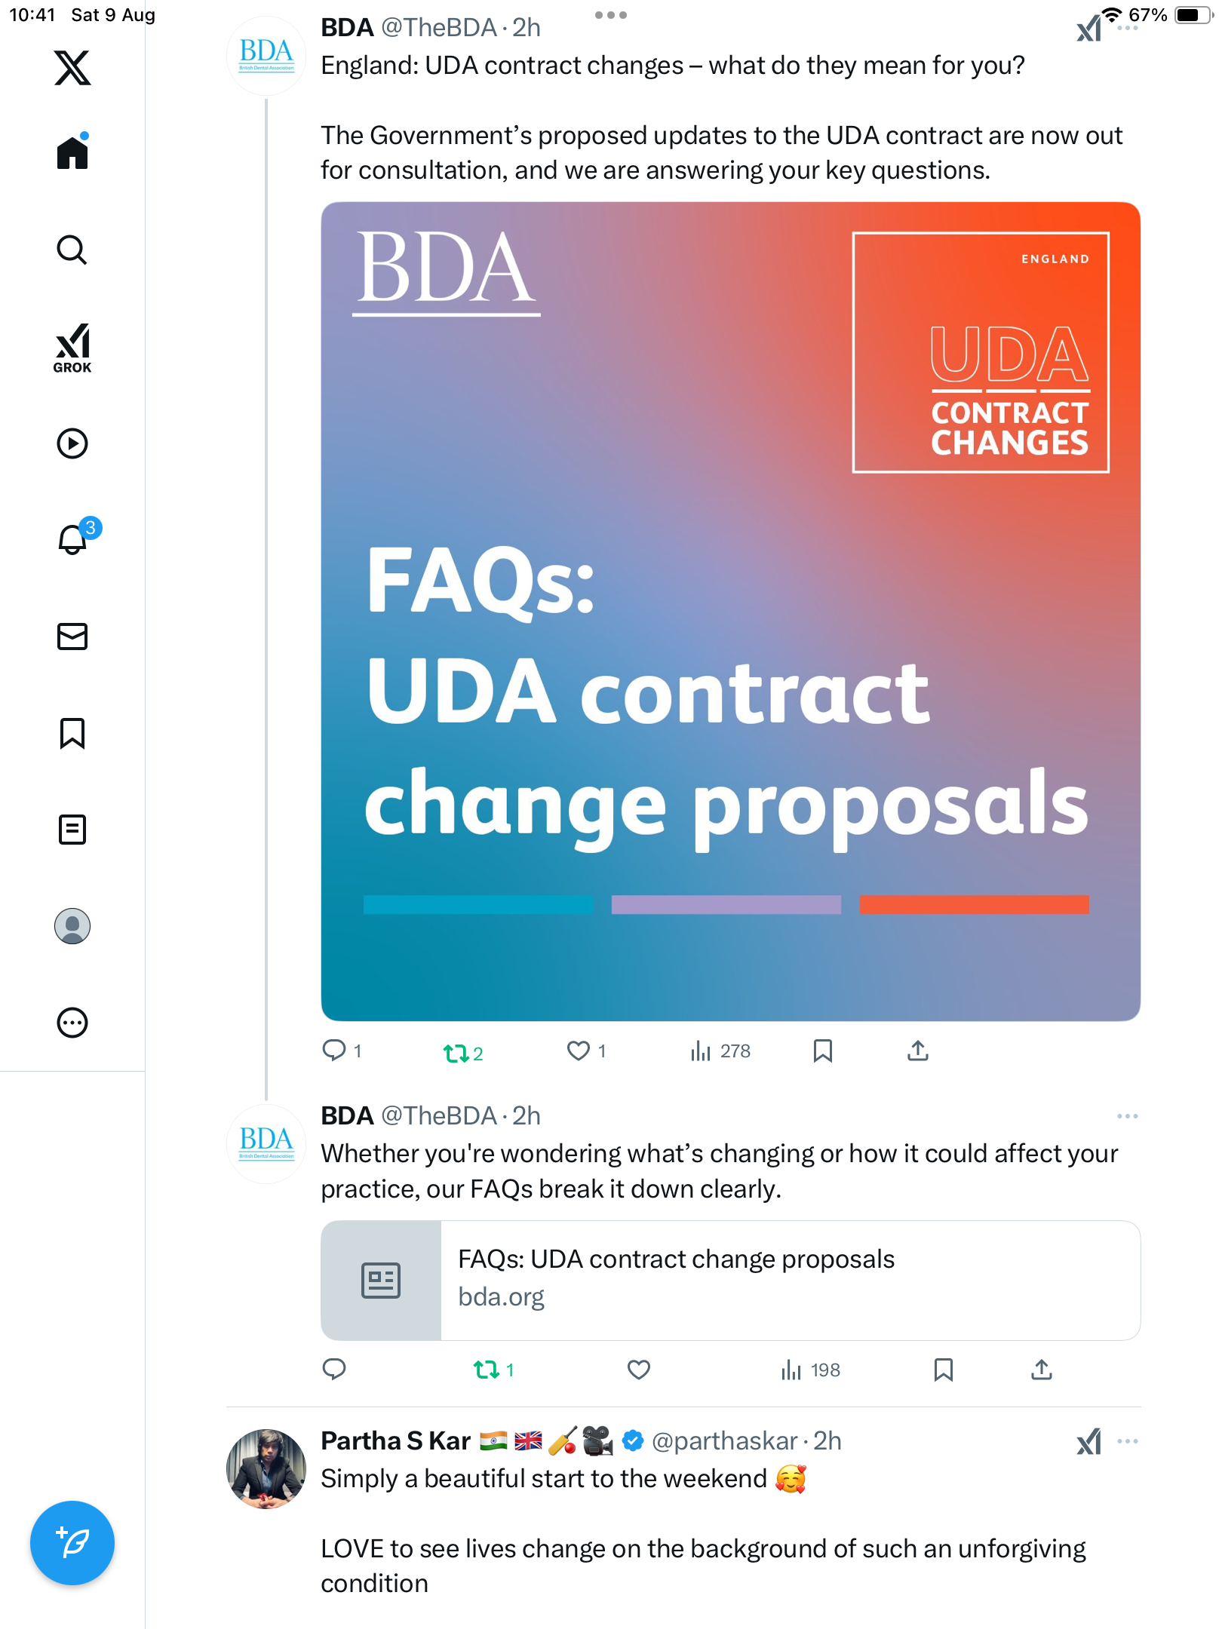Screen dimensions: 1222x1629
Task: Open the FAQs UDA contract image
Action: coord(730,612)
